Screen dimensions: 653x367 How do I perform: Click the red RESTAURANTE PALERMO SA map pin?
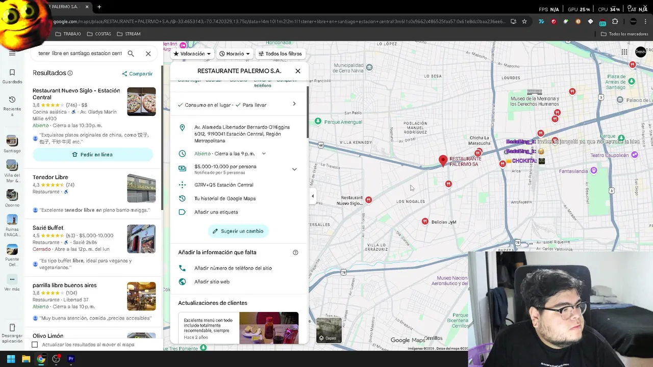point(443,161)
